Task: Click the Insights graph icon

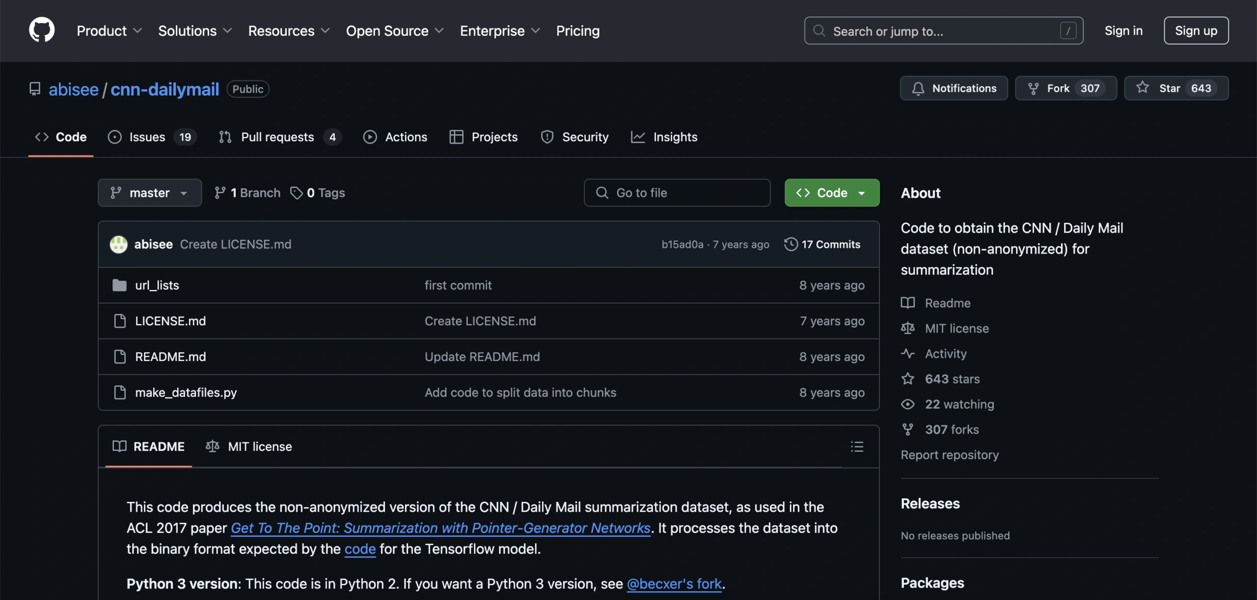Action: click(638, 137)
